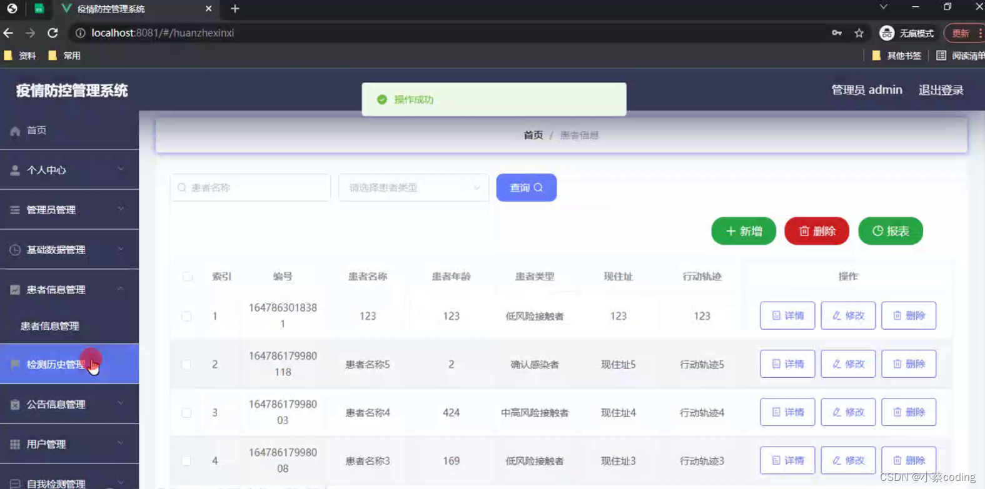985x489 pixels.
Task: Check the row 1 checkbox
Action: pos(186,316)
